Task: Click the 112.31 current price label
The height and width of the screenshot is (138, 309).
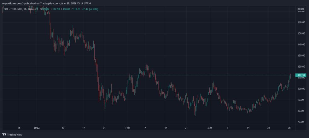Action: click(x=301, y=75)
